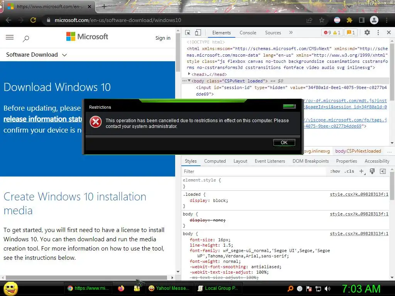The width and height of the screenshot is (395, 296).
Task: Open the Properties tab in DevTools
Action: click(346, 161)
